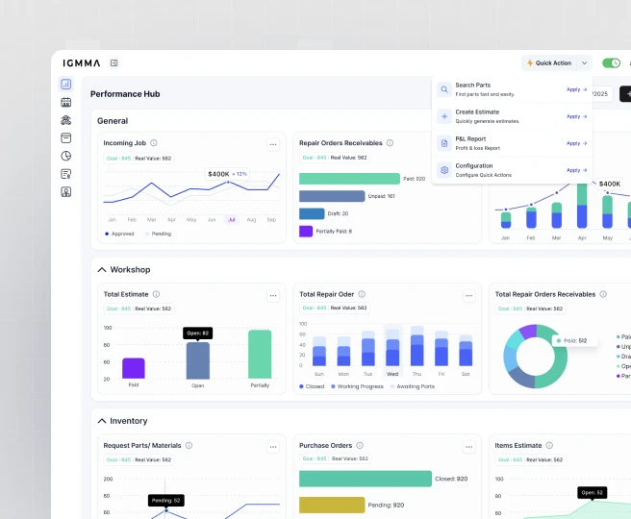Open the calendar icon in sidebar
The width and height of the screenshot is (631, 519).
pos(66,102)
